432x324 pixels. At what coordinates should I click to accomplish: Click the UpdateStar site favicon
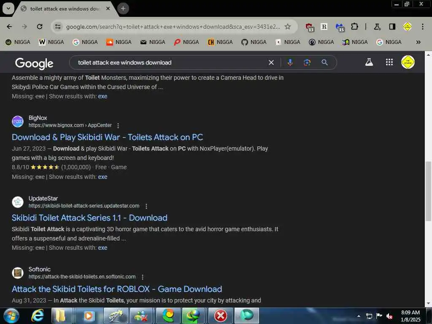click(18, 202)
